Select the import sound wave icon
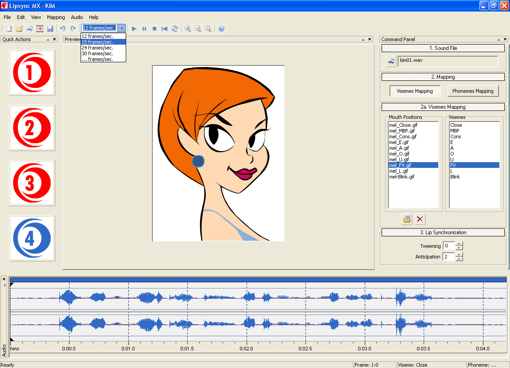 30,28
